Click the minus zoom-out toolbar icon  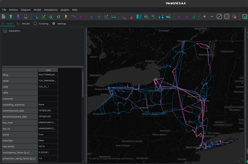click(212, 17)
